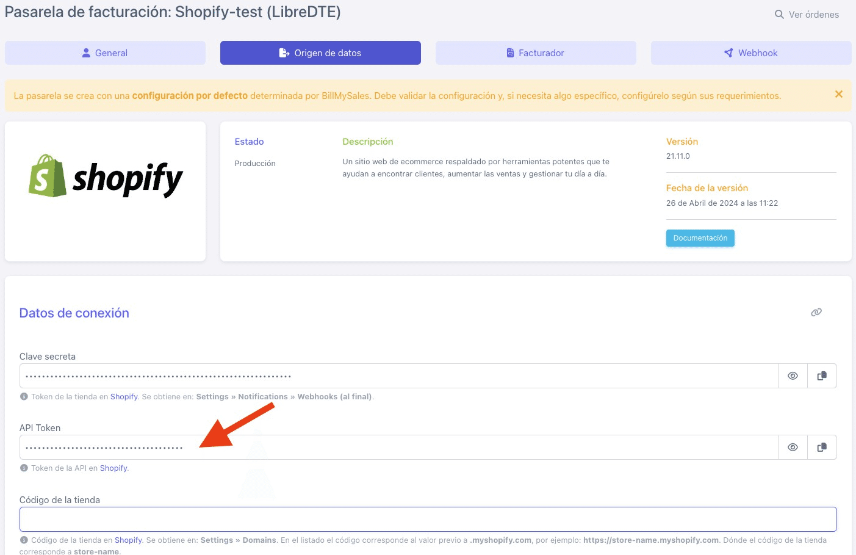
Task: Reveal the Clave secreta with the eye toggle
Action: pos(793,375)
